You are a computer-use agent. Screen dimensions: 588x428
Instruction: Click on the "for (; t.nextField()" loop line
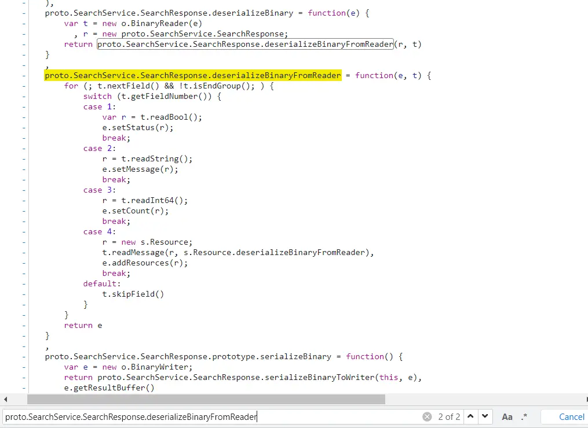tap(169, 86)
